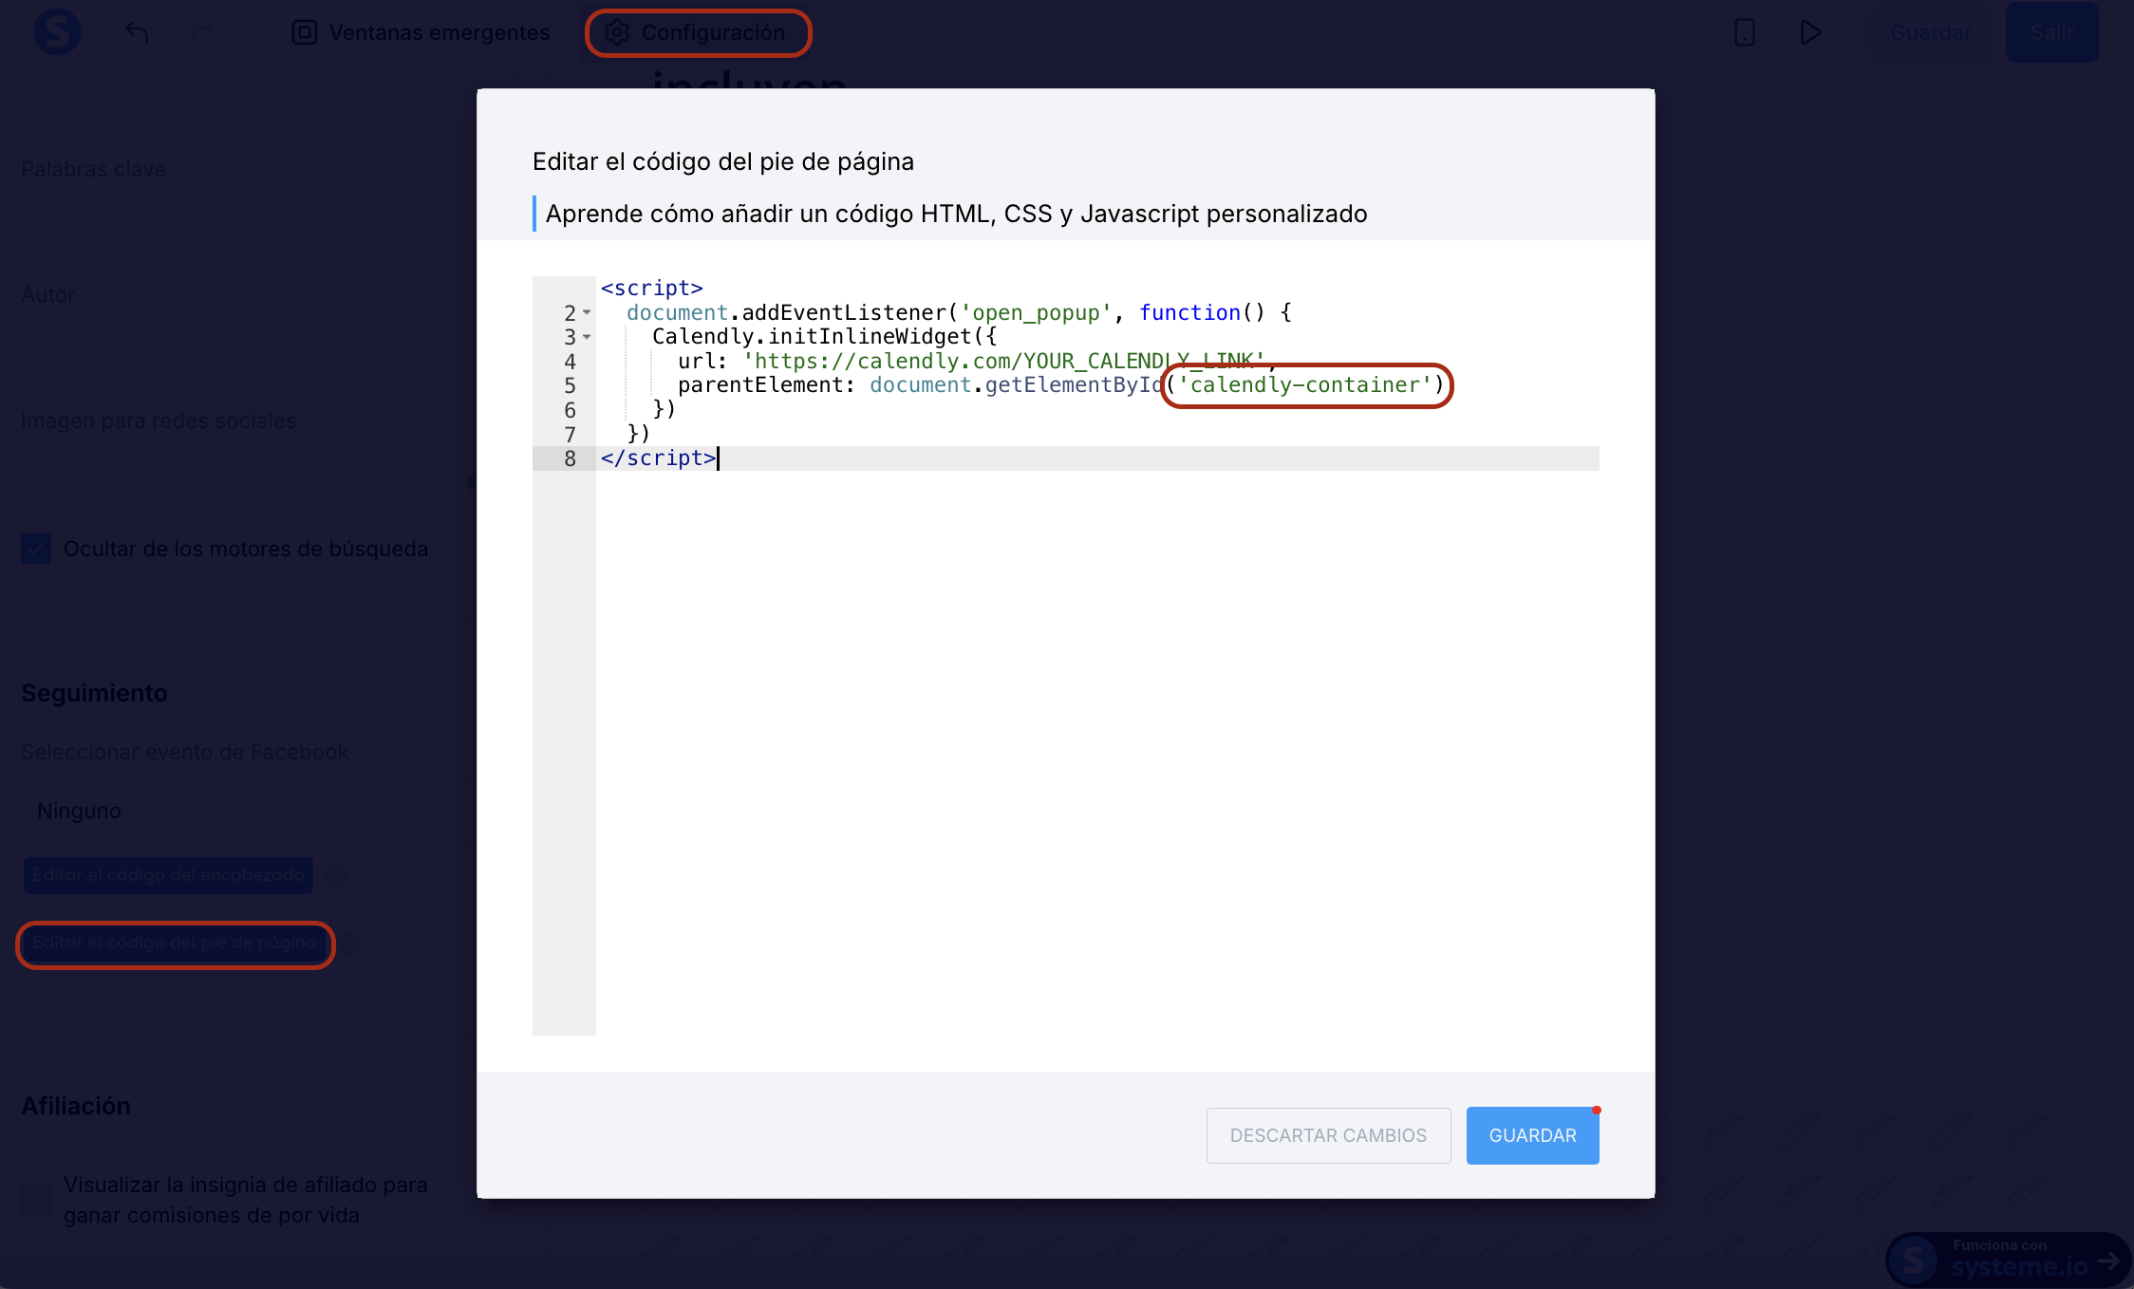Switch to mobile preview icon
The width and height of the screenshot is (2134, 1289).
[x=1744, y=32]
